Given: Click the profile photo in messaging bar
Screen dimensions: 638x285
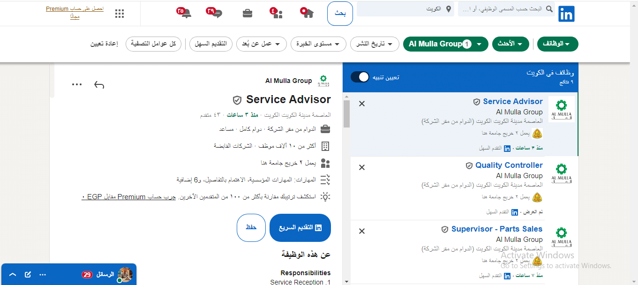Looking at the screenshot, I should click(x=125, y=274).
